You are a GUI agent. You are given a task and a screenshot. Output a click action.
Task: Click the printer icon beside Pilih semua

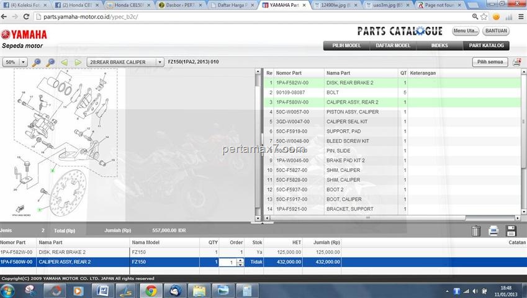[516, 62]
